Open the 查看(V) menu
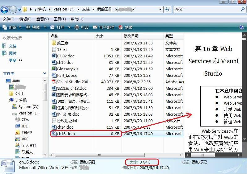The image size is (247, 174). point(43,19)
